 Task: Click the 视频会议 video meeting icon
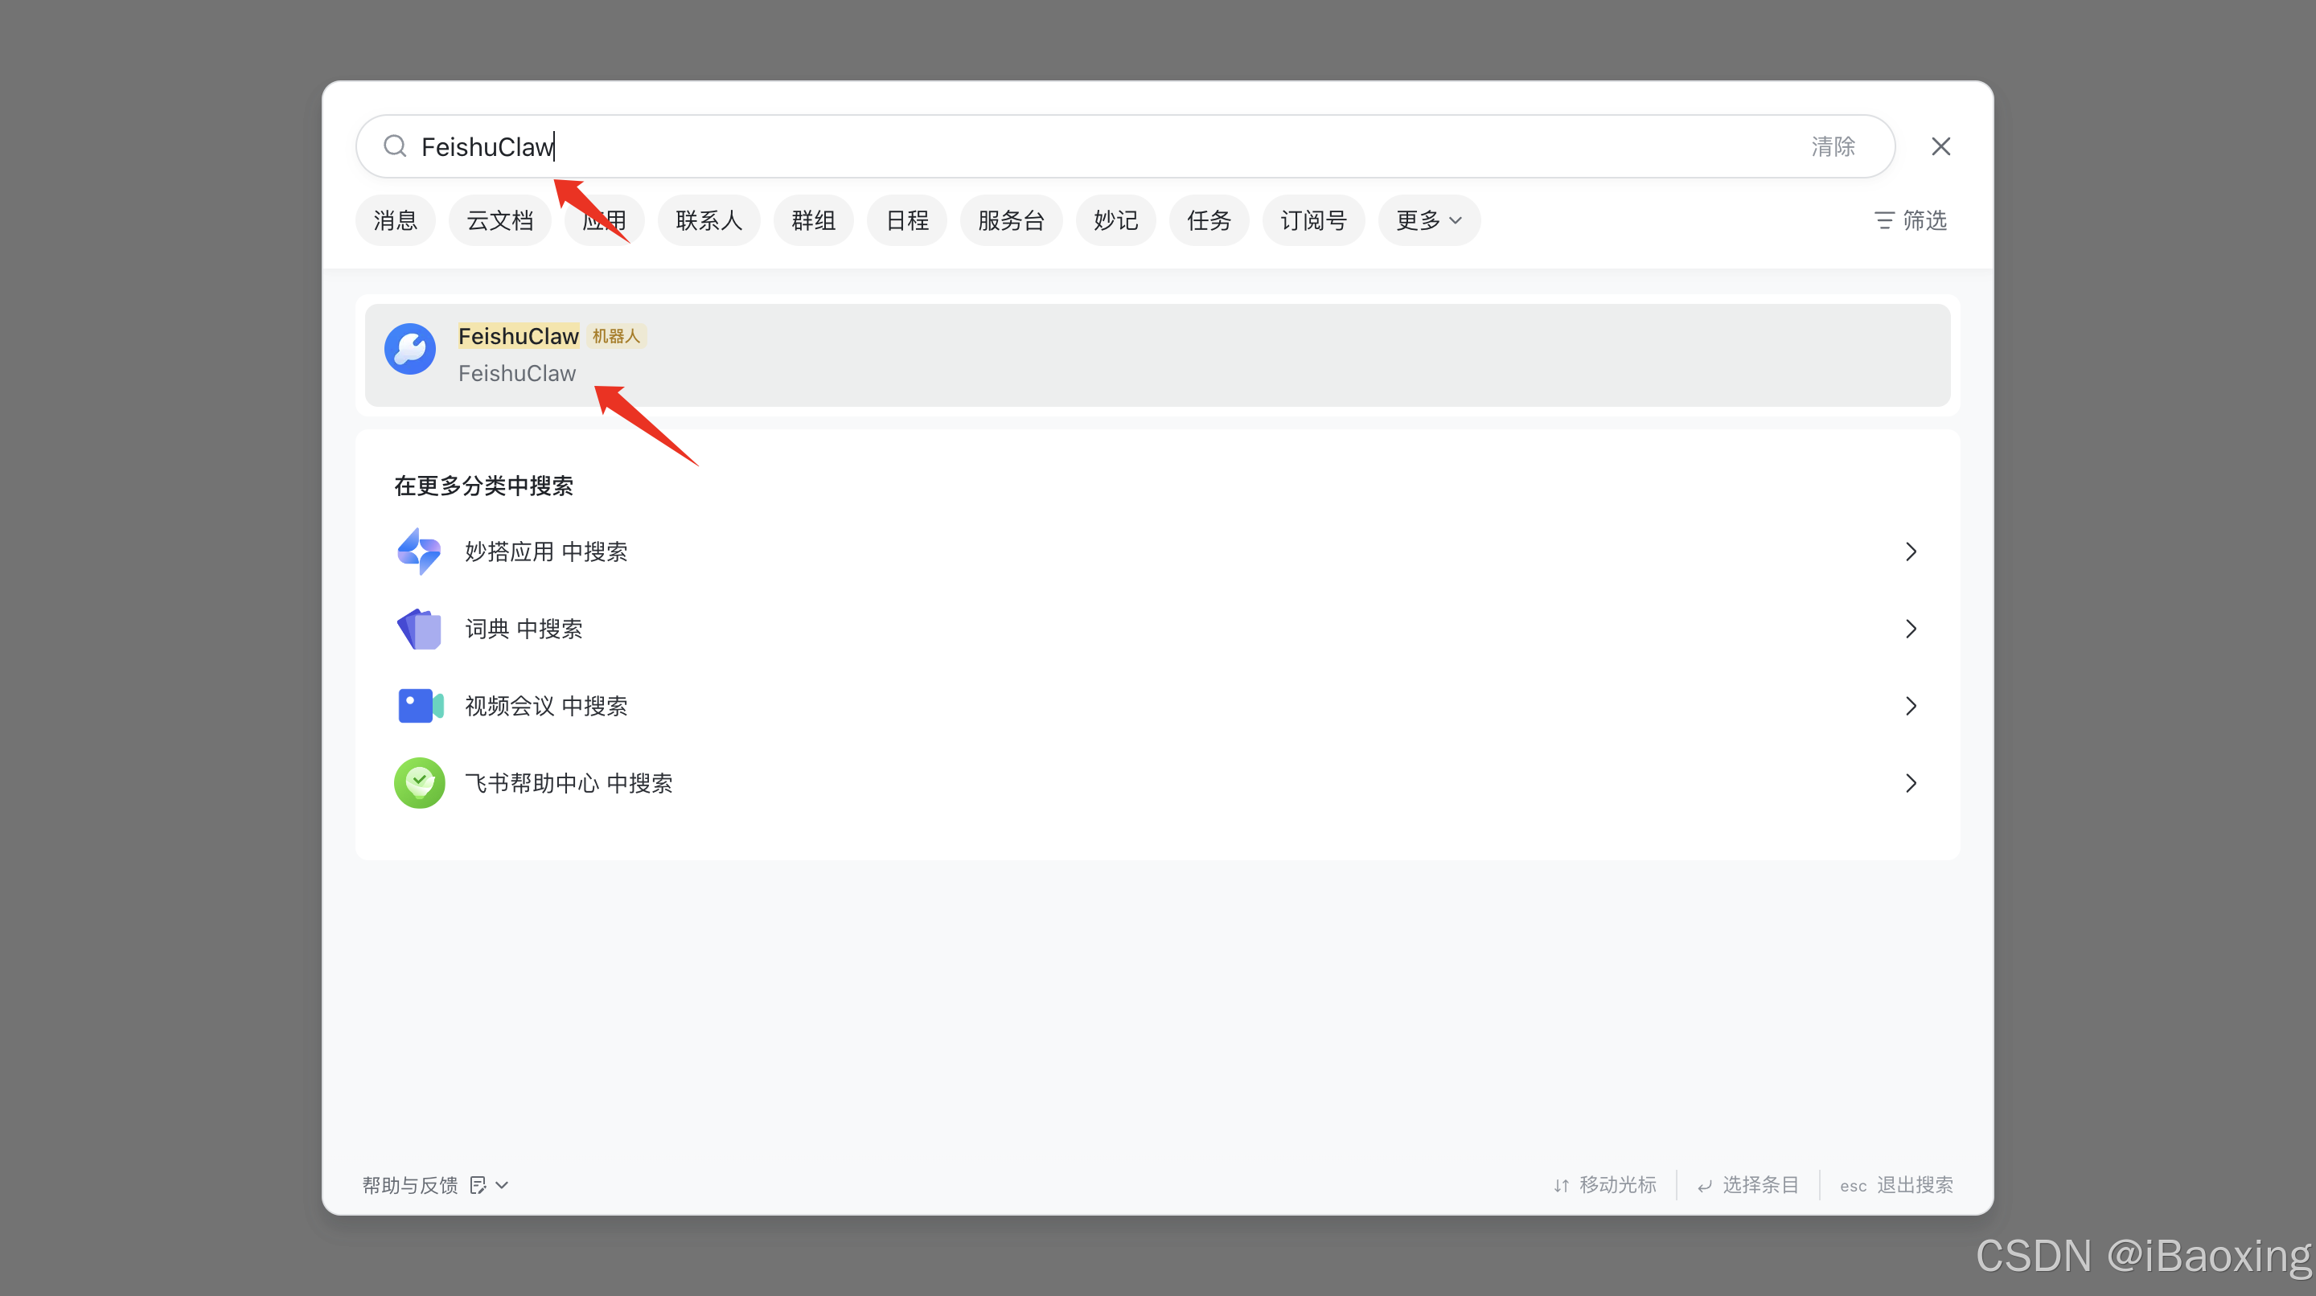coord(419,707)
